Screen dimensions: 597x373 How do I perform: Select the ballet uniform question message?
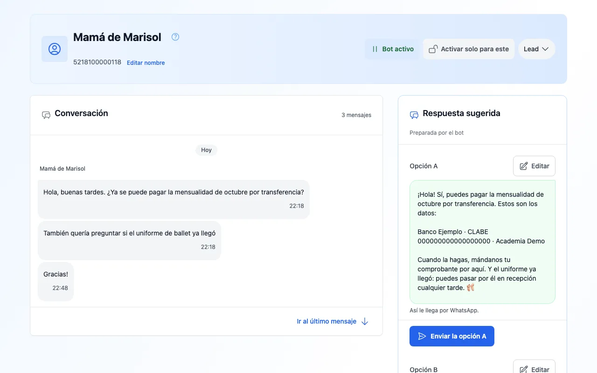coord(129,241)
